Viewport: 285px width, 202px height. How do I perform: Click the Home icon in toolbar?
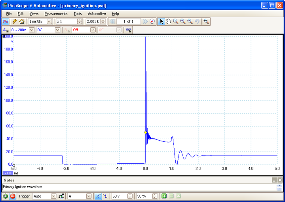tap(22, 22)
